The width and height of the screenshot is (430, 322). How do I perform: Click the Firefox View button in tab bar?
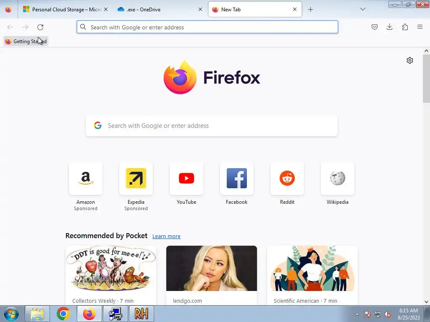[8, 10]
